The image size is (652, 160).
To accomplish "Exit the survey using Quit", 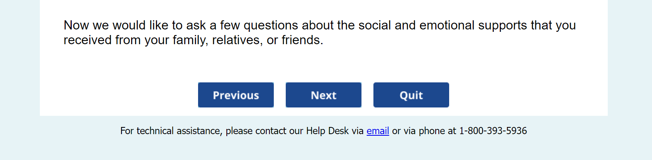I will [411, 95].
